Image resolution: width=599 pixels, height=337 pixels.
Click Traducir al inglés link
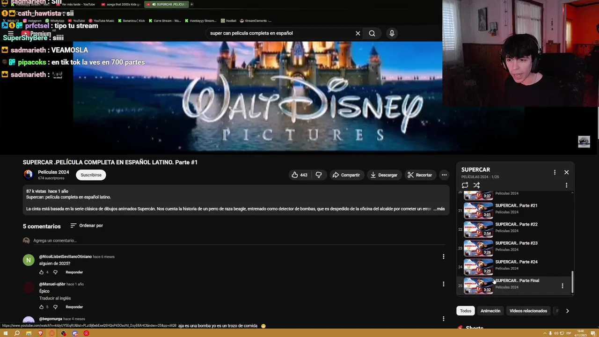click(x=55, y=298)
